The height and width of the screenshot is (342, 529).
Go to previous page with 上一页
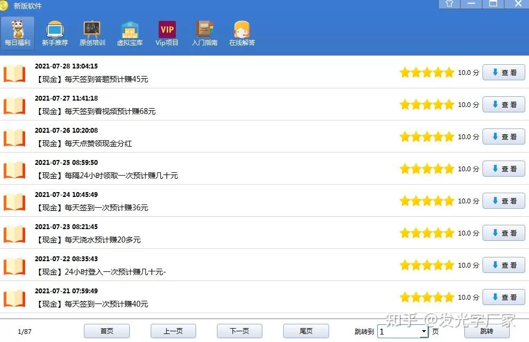(173, 331)
